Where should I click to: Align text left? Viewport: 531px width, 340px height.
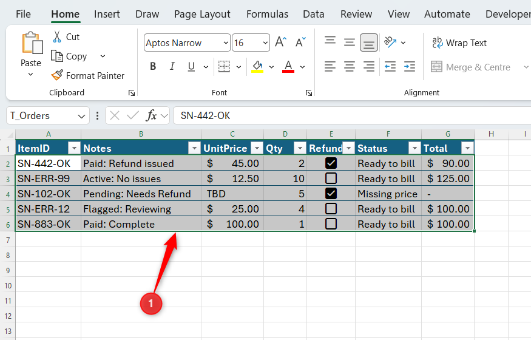(330, 67)
